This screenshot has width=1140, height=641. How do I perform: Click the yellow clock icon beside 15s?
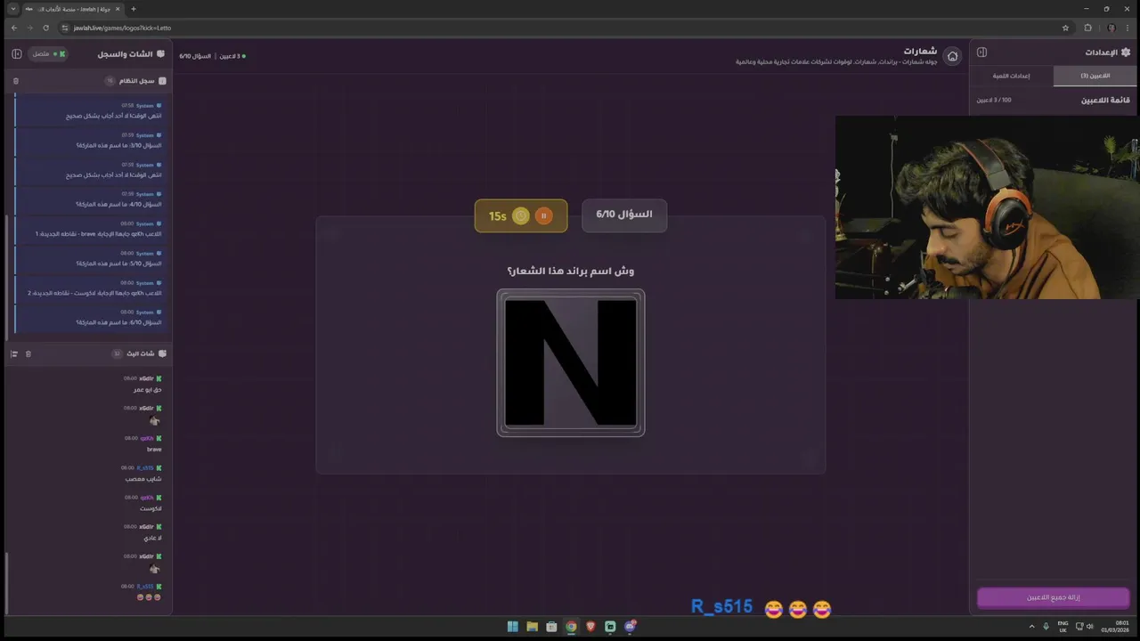(521, 215)
